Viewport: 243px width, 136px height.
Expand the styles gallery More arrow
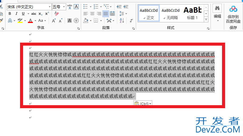(x=206, y=20)
